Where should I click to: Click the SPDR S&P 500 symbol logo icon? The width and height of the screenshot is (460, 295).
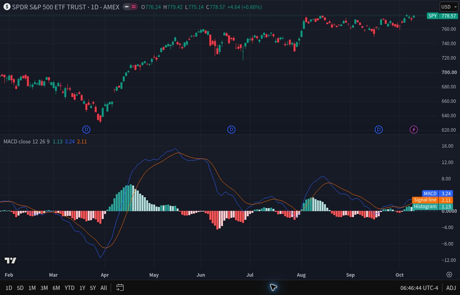click(x=7, y=7)
